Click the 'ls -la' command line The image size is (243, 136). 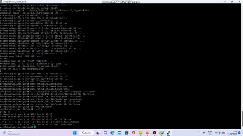(x=21, y=109)
